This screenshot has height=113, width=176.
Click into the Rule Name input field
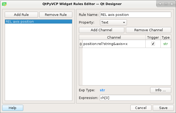pyautogui.click(x=136, y=15)
